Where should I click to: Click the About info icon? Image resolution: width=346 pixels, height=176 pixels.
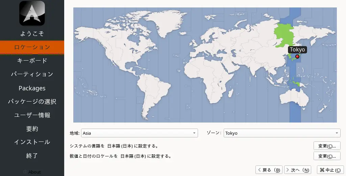(25, 172)
